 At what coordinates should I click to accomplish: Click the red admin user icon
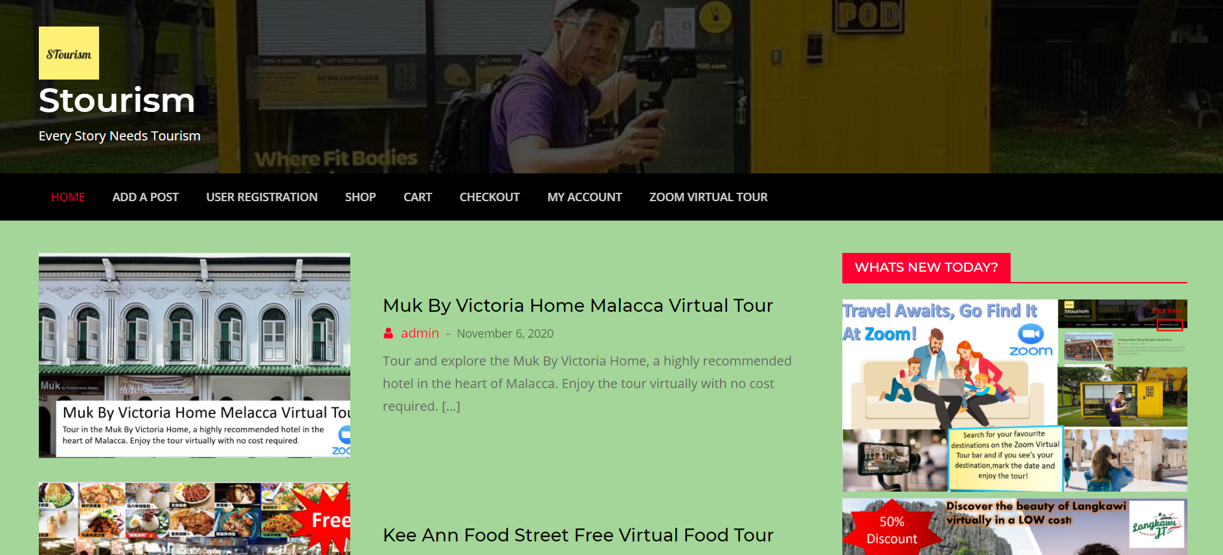click(x=388, y=333)
